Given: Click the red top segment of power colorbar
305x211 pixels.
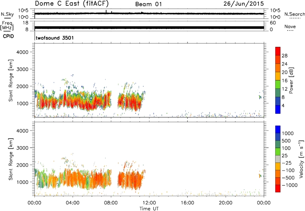Looking at the screenshot, I should (278, 51).
